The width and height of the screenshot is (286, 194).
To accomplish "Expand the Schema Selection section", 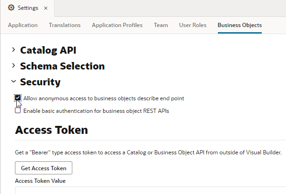I will [14, 66].
